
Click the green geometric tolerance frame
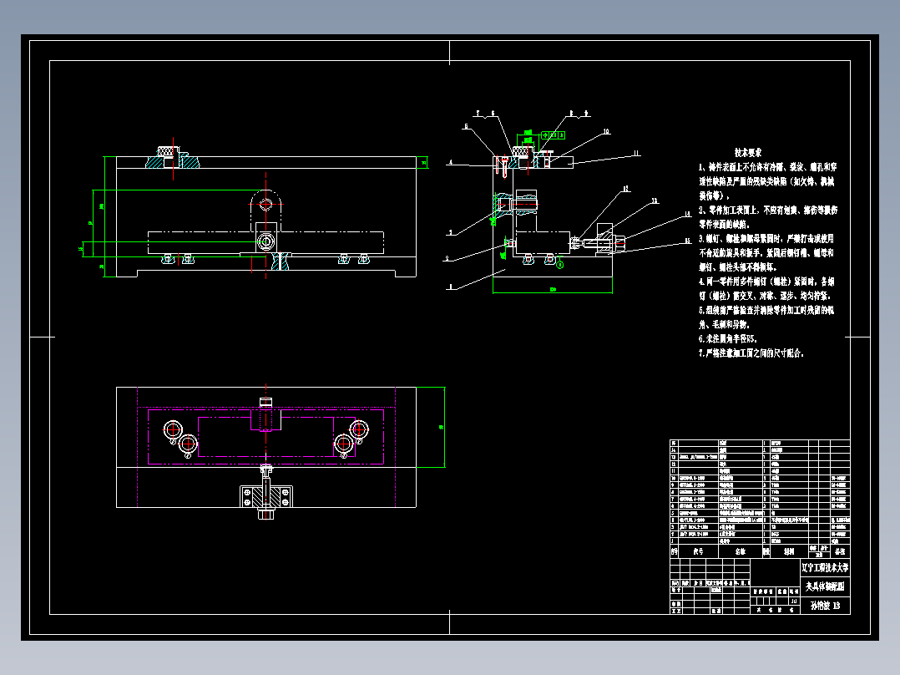tap(554, 135)
